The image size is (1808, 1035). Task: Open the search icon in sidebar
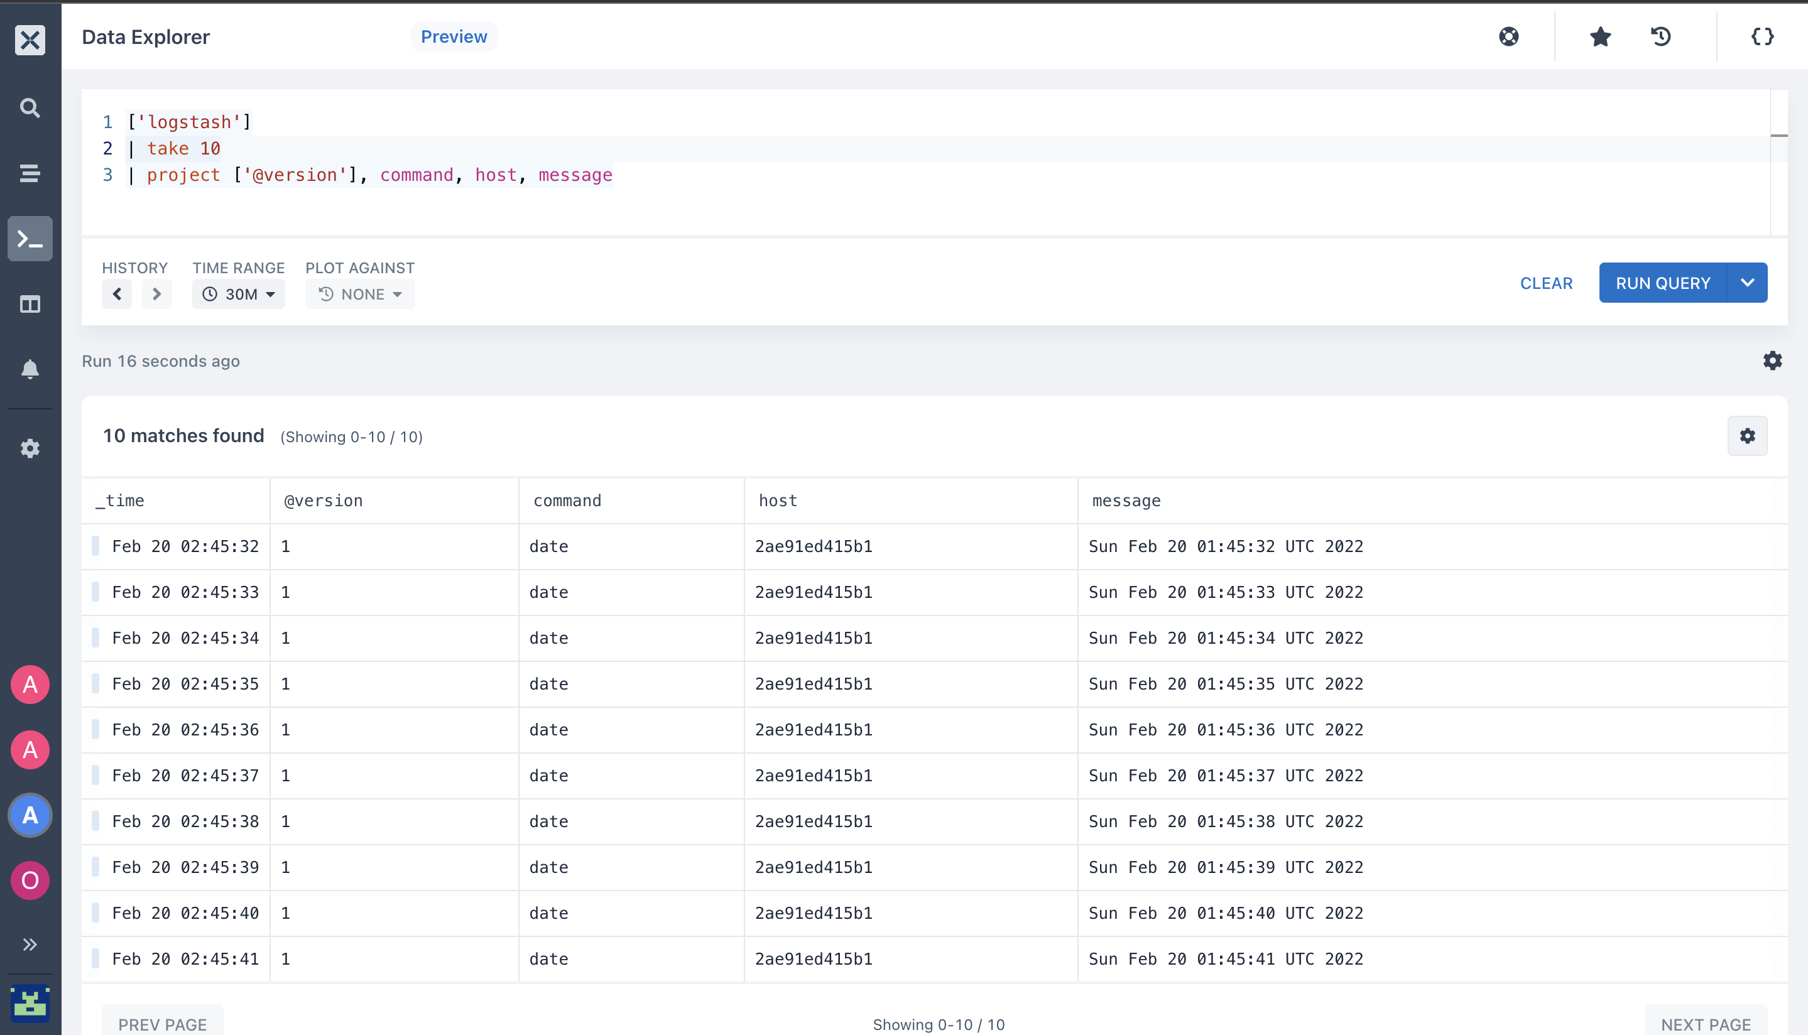click(30, 108)
